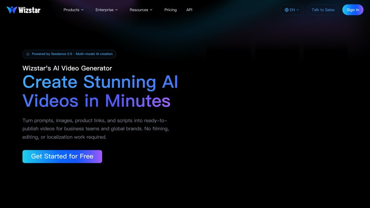Click the 'Powered by Seedance 2.5' badge
Viewport: 370px width, 208px height.
click(x=69, y=54)
